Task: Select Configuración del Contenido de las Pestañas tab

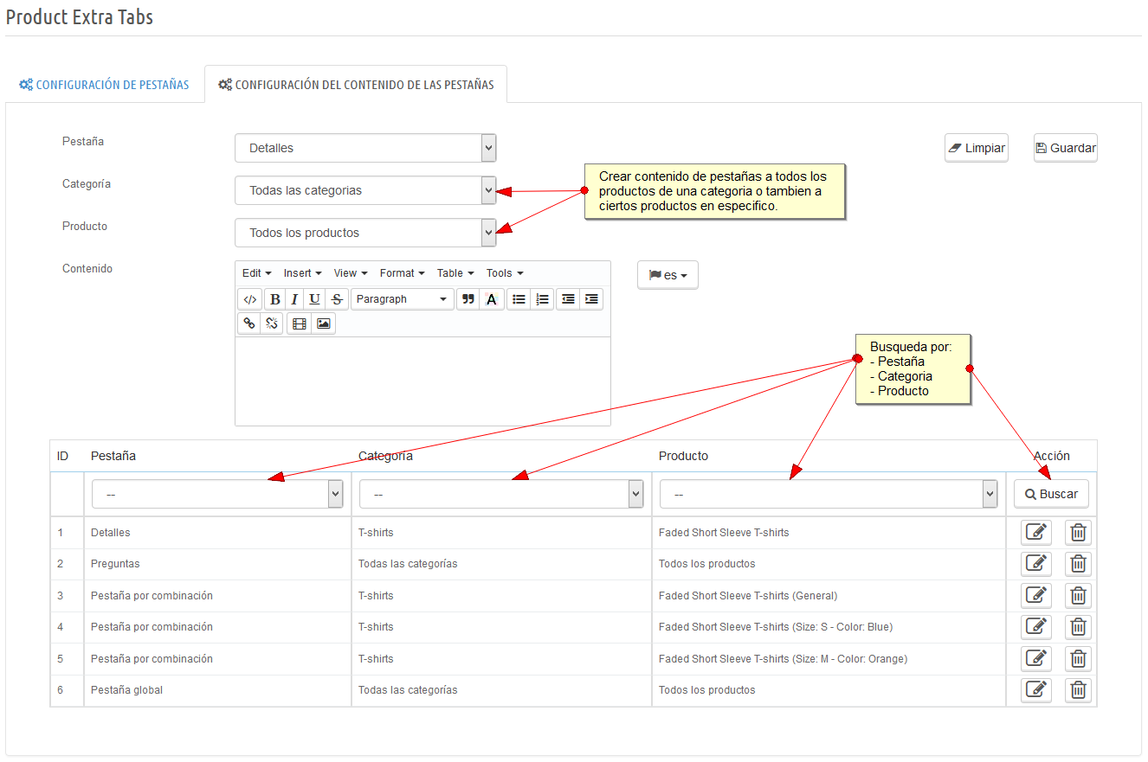Action: 356,85
